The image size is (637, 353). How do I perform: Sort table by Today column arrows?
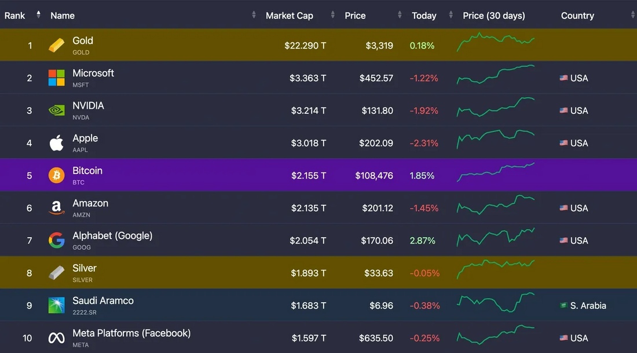(x=451, y=14)
